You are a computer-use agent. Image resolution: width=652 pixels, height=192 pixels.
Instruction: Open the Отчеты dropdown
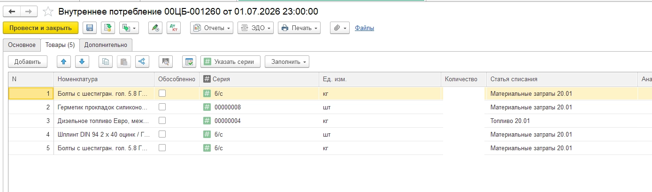click(x=212, y=28)
